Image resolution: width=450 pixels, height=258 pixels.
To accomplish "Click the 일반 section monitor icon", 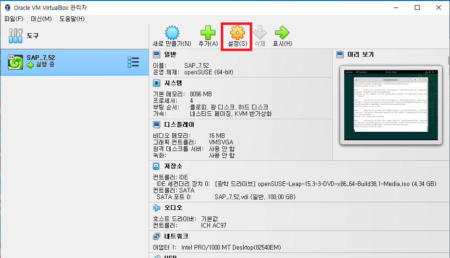I will [x=156, y=55].
